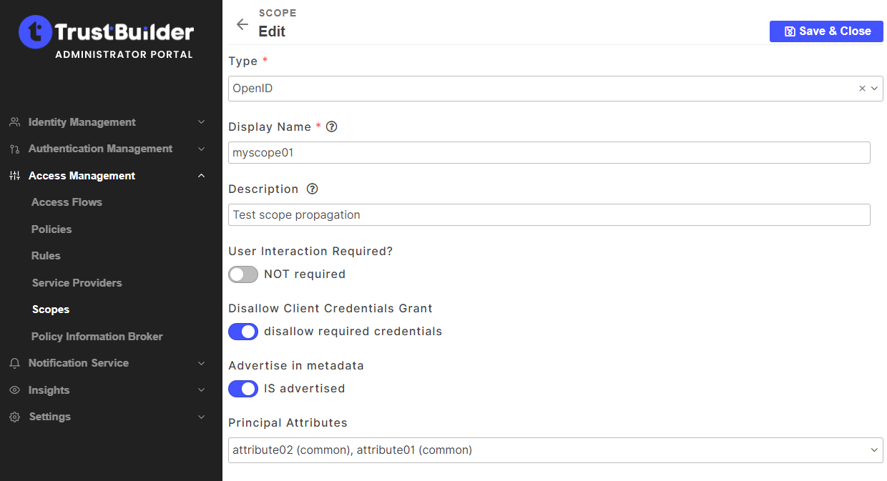Open Service Providers in the sidebar

pyautogui.click(x=77, y=283)
